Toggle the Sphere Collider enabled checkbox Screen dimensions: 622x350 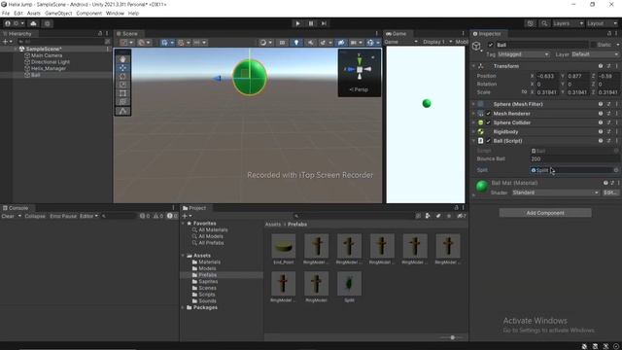click(x=489, y=122)
